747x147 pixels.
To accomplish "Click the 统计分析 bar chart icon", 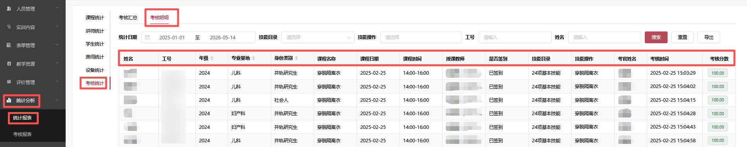I will tap(9, 100).
